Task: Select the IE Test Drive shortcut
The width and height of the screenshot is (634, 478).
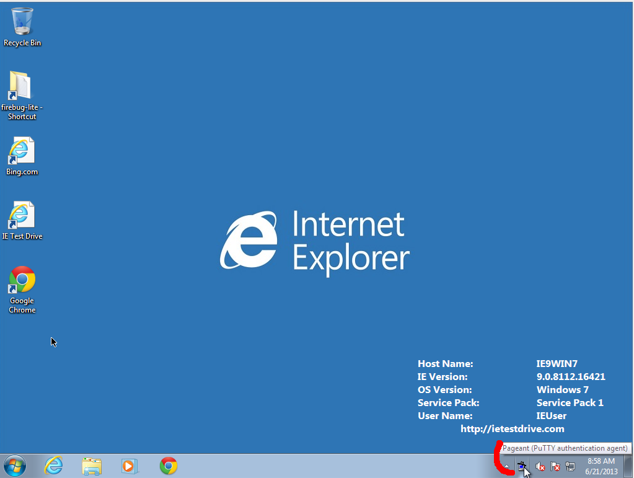Action: pyautogui.click(x=22, y=215)
